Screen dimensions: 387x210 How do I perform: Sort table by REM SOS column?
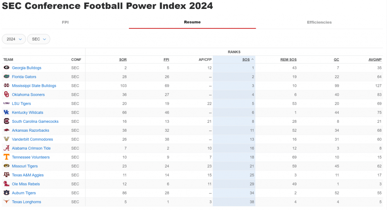click(288, 60)
